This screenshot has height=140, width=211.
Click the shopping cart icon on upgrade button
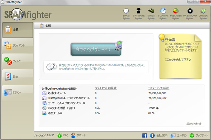click(x=119, y=46)
